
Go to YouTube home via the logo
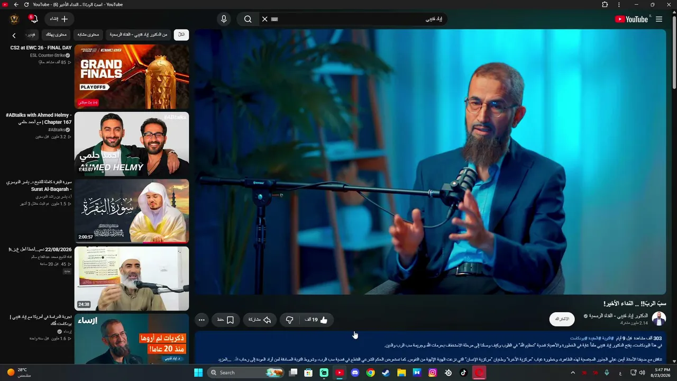point(632,19)
